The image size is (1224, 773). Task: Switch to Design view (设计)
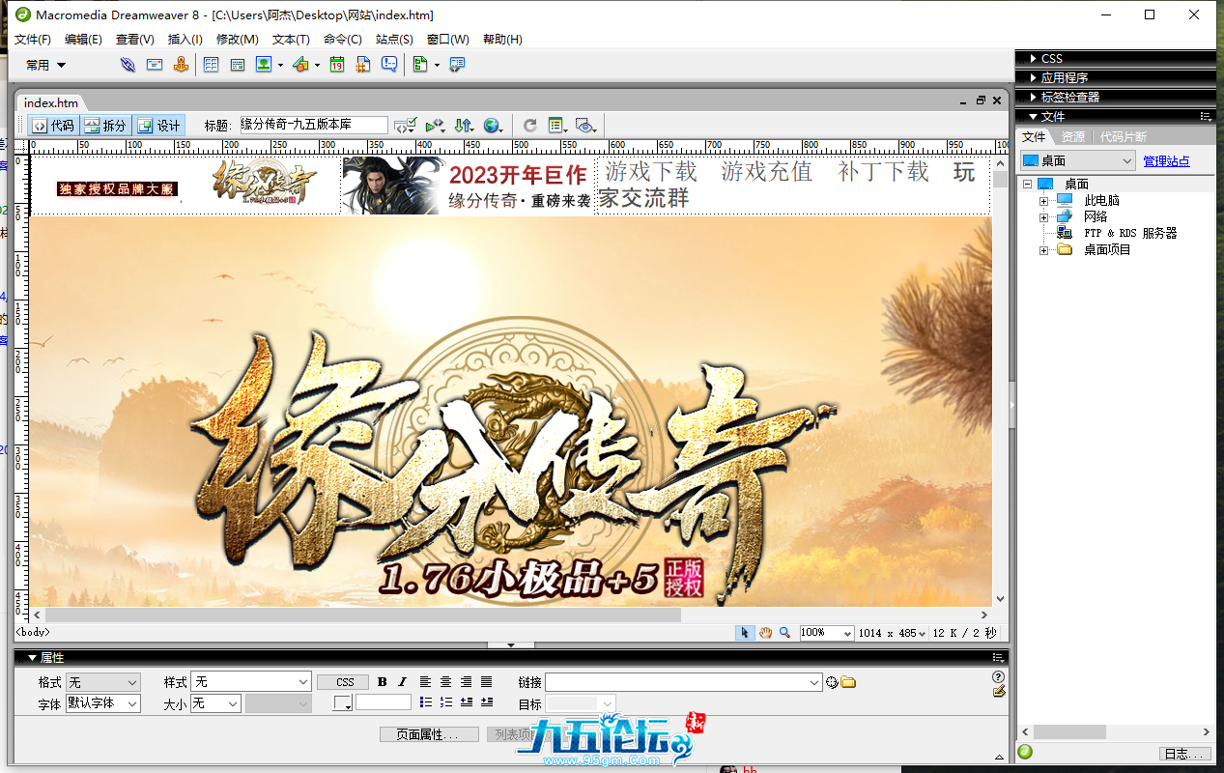point(158,126)
